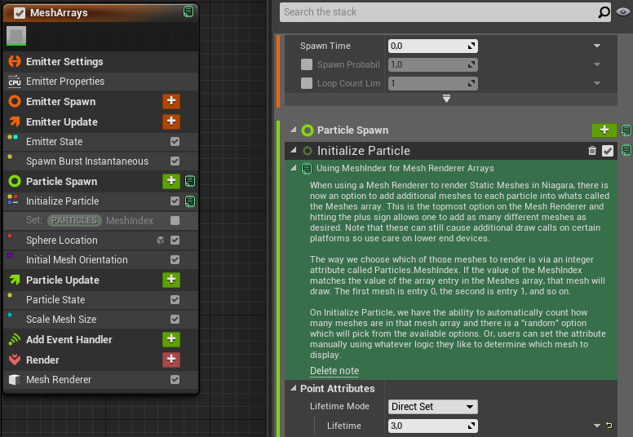Viewport: 633px width, 437px height.
Task: Click the note icon by Using MeshIndex title
Action: coord(307,169)
